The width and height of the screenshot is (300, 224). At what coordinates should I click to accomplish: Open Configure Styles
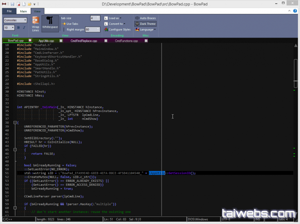tap(117, 29)
